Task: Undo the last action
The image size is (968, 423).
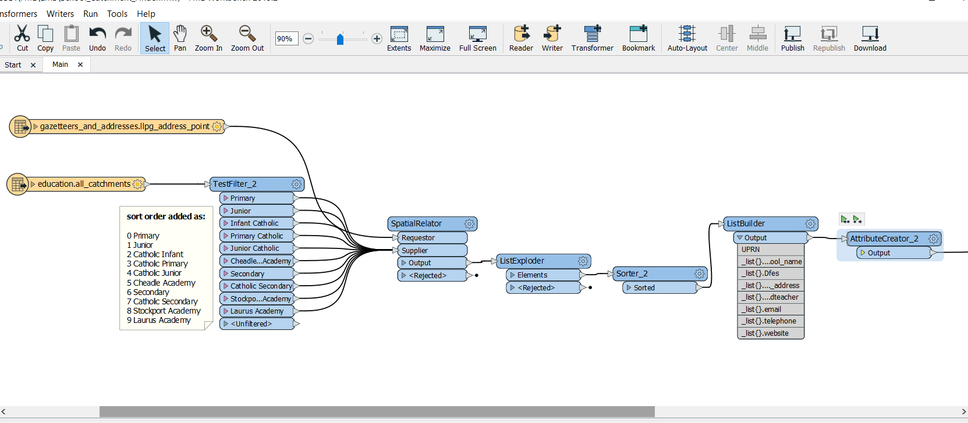Action: (97, 38)
